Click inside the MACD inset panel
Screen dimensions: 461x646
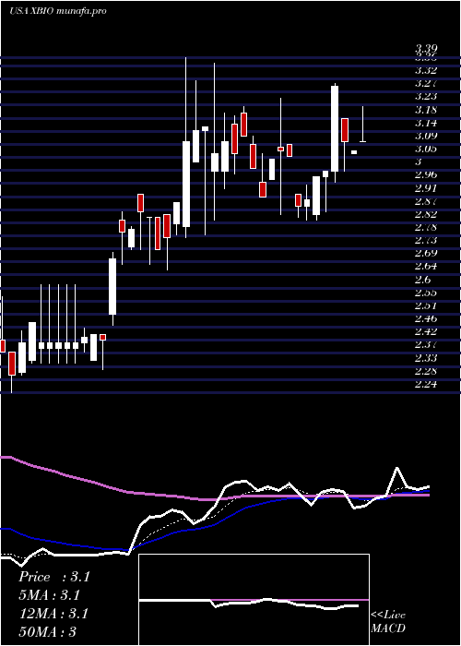(254, 600)
